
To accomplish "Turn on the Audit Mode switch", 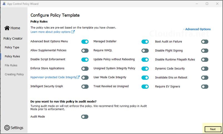I will pyautogui.click(x=85, y=117).
